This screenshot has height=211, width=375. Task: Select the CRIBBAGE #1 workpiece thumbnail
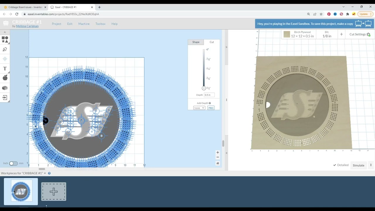(21, 191)
